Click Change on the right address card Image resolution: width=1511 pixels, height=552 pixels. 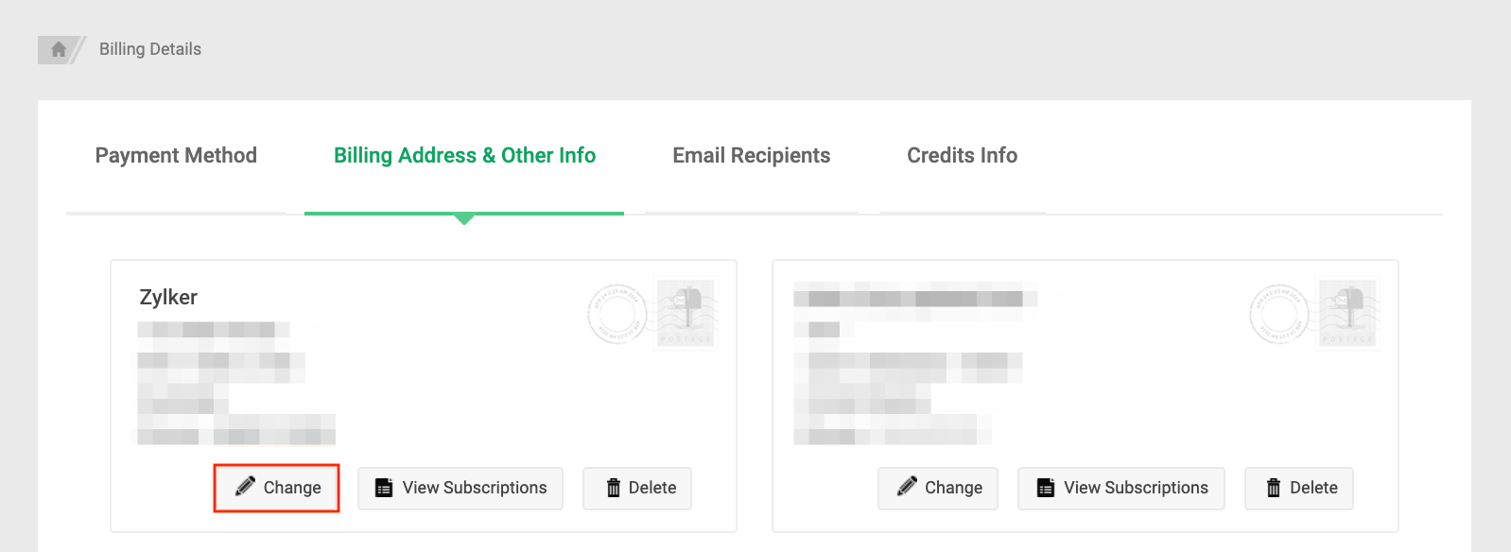pyautogui.click(x=937, y=488)
